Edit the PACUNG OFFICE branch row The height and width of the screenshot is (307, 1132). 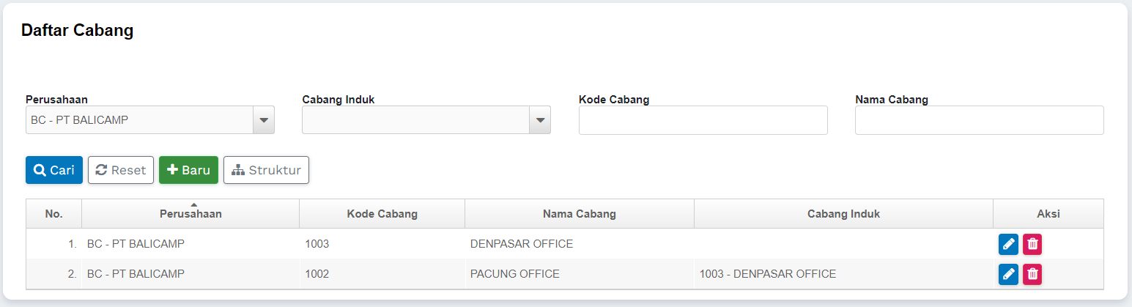(x=1008, y=274)
